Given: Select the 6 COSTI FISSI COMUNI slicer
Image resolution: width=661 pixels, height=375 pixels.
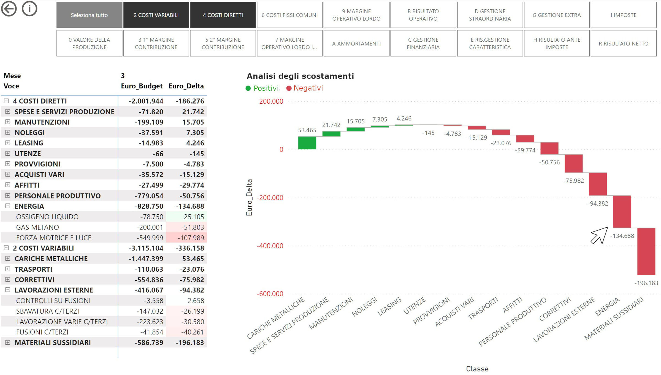Looking at the screenshot, I should [290, 15].
